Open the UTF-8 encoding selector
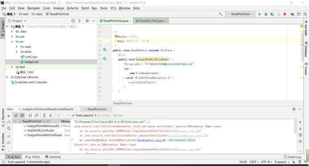 pyautogui.click(x=267, y=162)
